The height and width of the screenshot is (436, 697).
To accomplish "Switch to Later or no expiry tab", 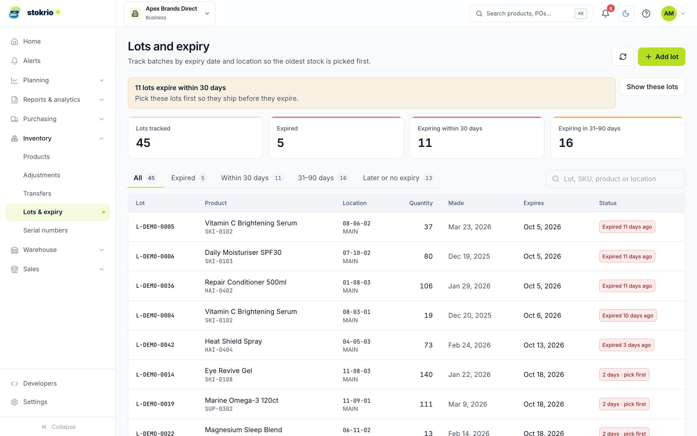I will click(399, 178).
